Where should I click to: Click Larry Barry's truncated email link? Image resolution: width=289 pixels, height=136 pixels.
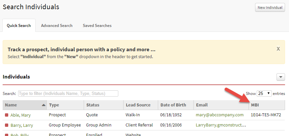point(221,125)
